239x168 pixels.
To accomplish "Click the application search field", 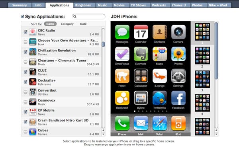I will [x=88, y=17].
